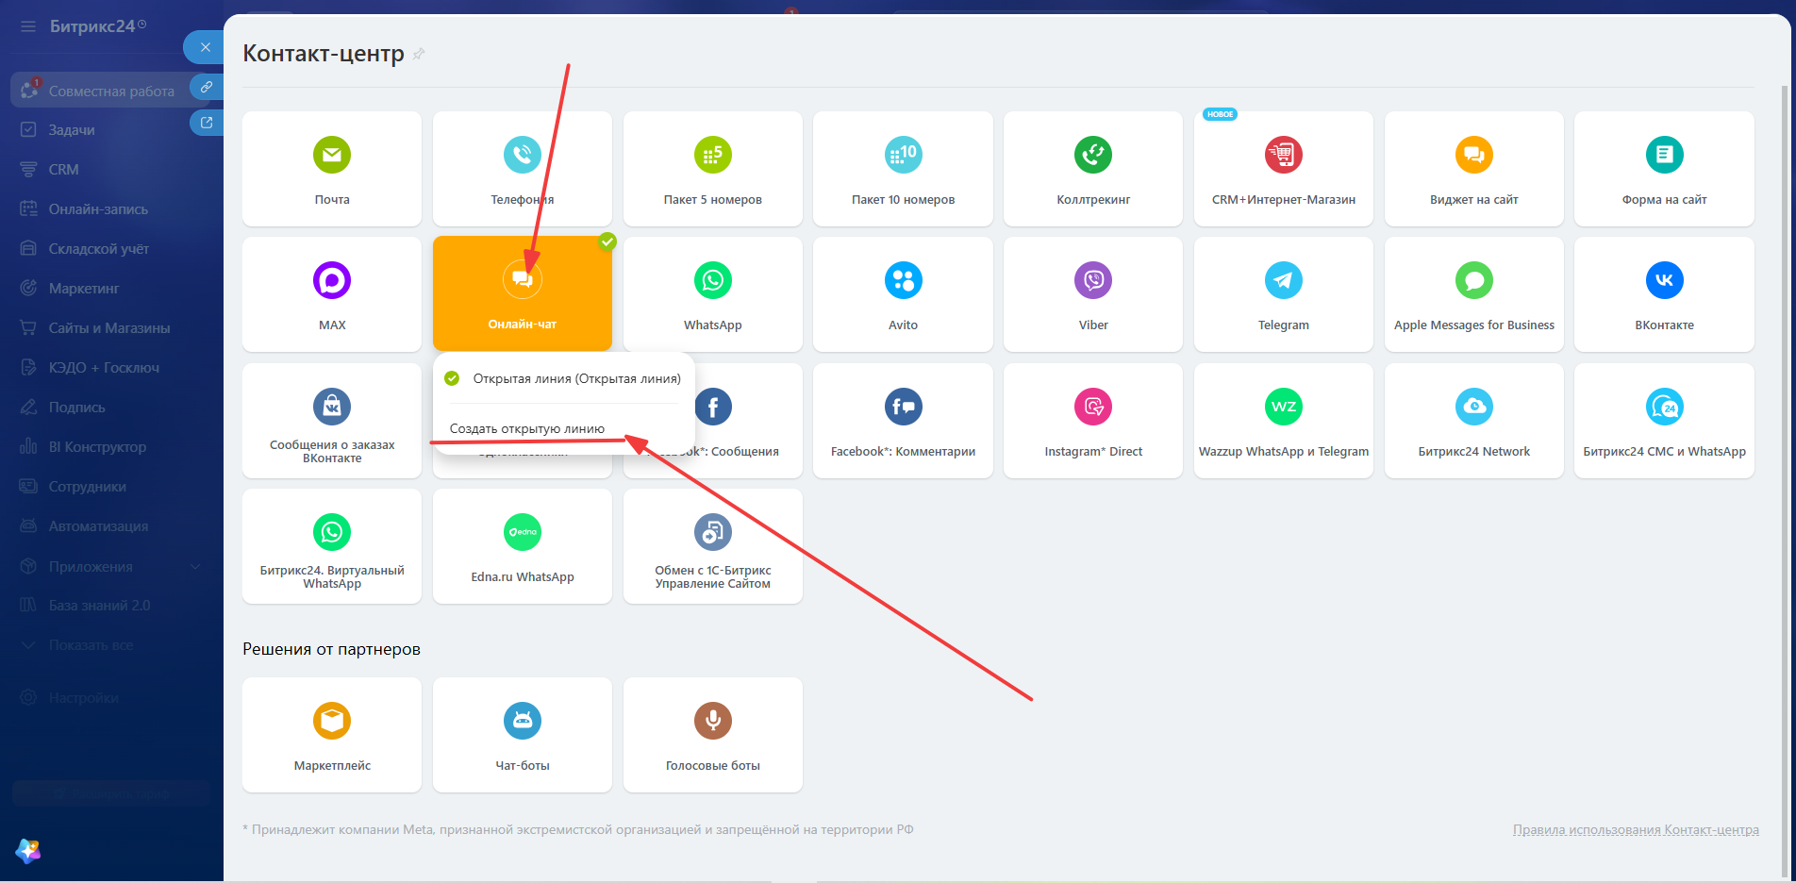Screen dimensions: 1796x883
Task: Open the Телефония telephony icon
Action: 523,155
